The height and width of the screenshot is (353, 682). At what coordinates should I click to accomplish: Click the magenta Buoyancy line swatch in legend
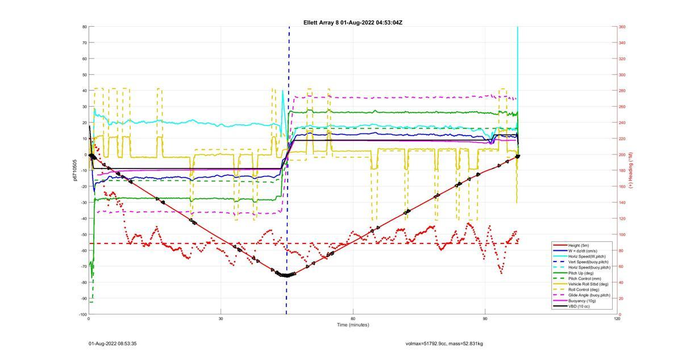pyautogui.click(x=560, y=301)
